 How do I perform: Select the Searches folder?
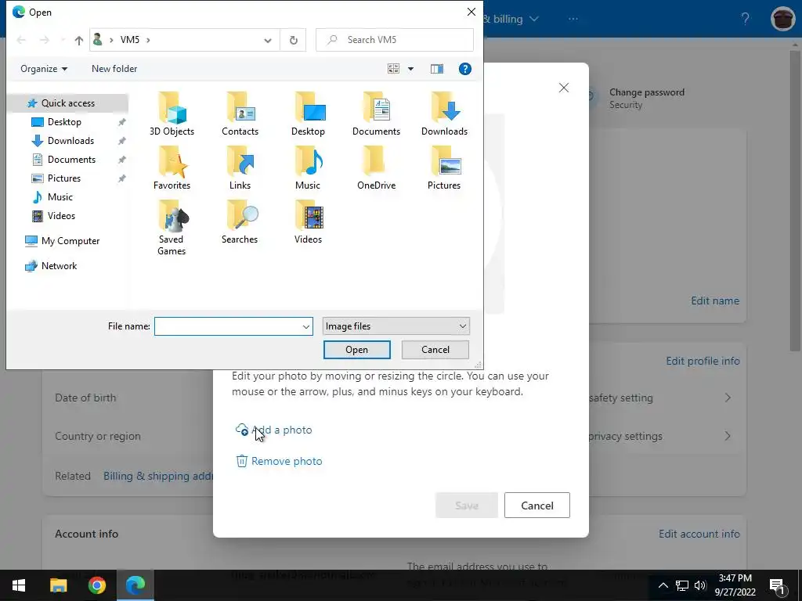pos(240,222)
